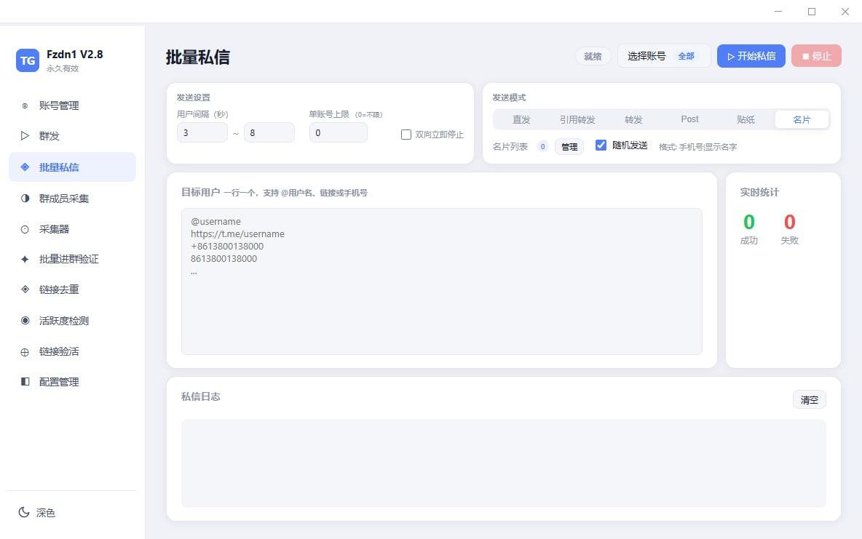
Task: Open the 选择账号 account selector
Action: pyautogui.click(x=646, y=55)
